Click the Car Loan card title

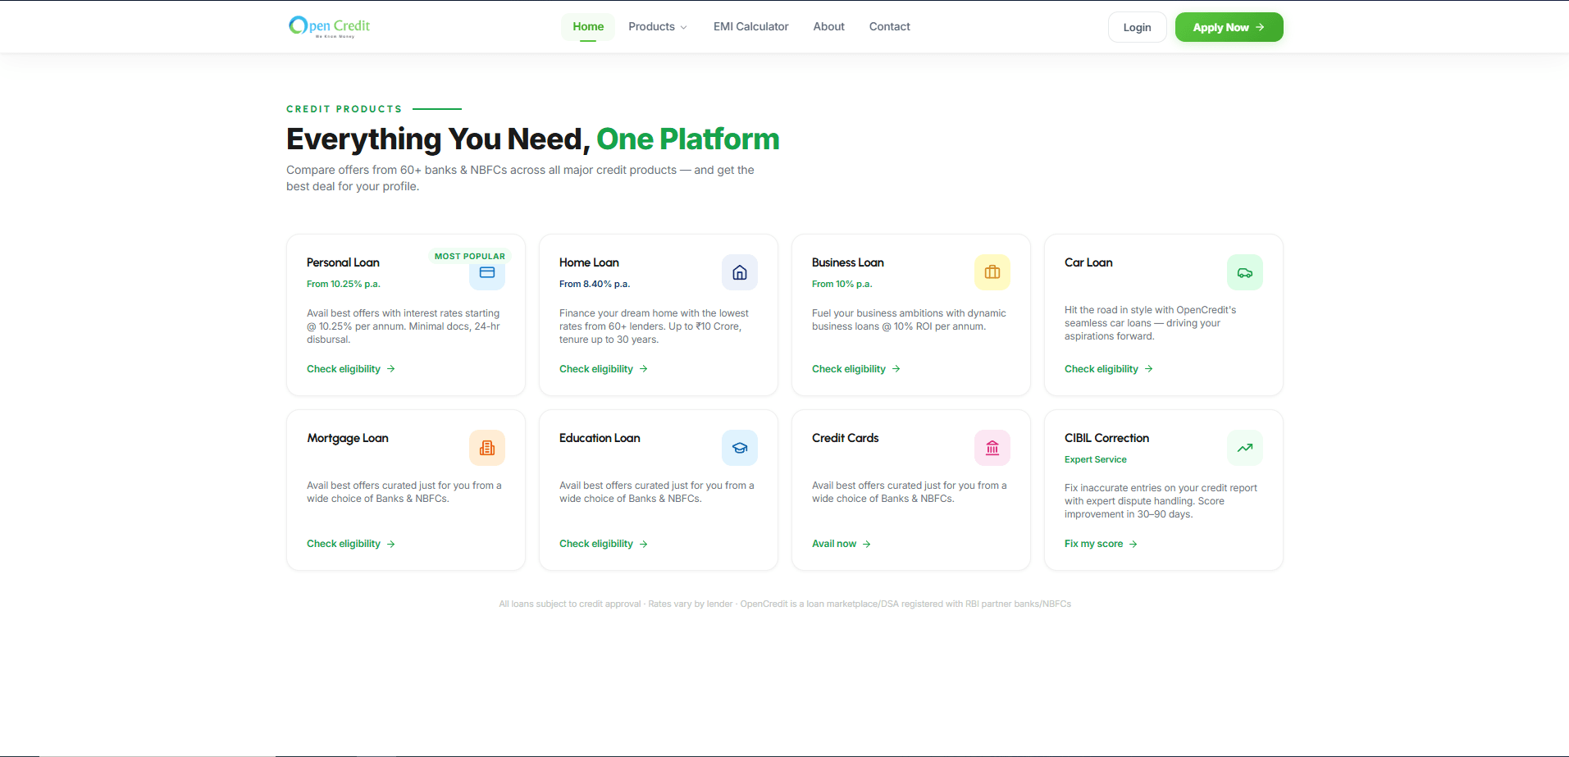coord(1088,262)
